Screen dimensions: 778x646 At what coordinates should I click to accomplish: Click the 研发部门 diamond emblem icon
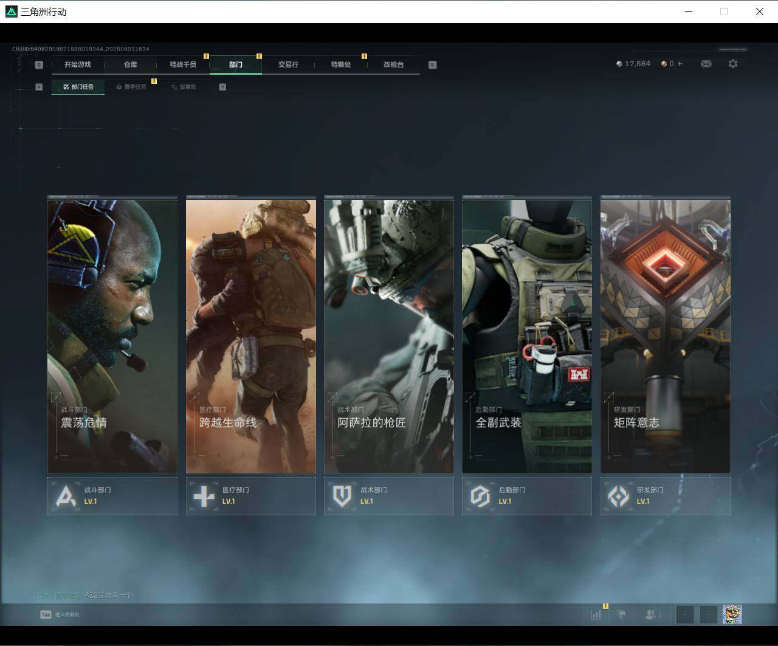click(x=619, y=497)
